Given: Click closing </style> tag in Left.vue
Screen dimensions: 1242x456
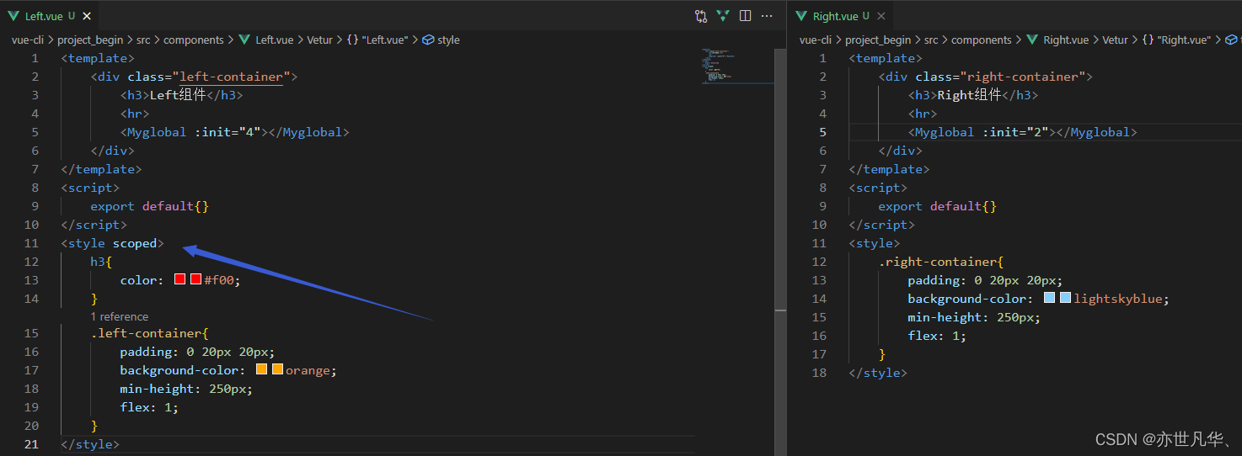Looking at the screenshot, I should pyautogui.click(x=90, y=444).
